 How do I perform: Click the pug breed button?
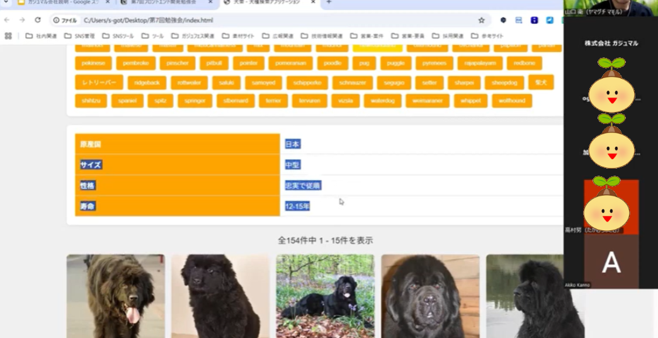tap(364, 64)
